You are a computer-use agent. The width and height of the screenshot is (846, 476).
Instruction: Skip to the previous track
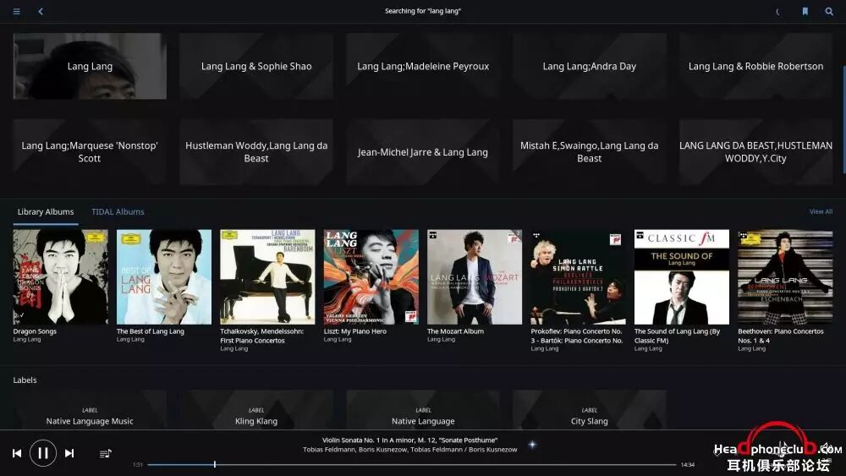pyautogui.click(x=17, y=453)
